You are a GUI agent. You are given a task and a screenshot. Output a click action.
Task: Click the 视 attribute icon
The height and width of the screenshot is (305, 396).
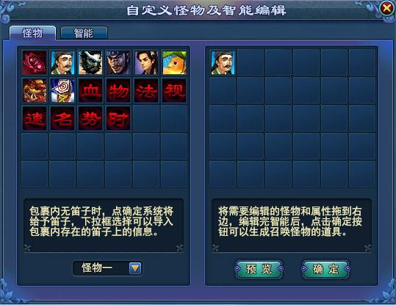174,90
